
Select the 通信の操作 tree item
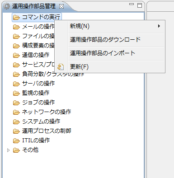[36, 55]
